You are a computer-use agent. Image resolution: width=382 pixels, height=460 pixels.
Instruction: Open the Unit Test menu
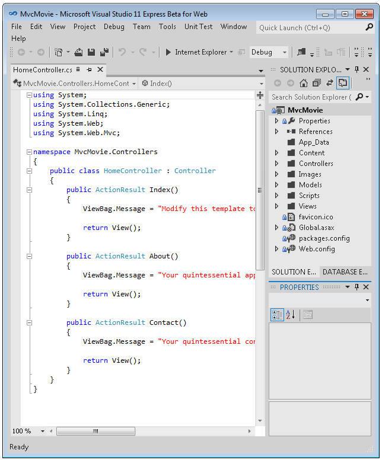[x=198, y=27]
